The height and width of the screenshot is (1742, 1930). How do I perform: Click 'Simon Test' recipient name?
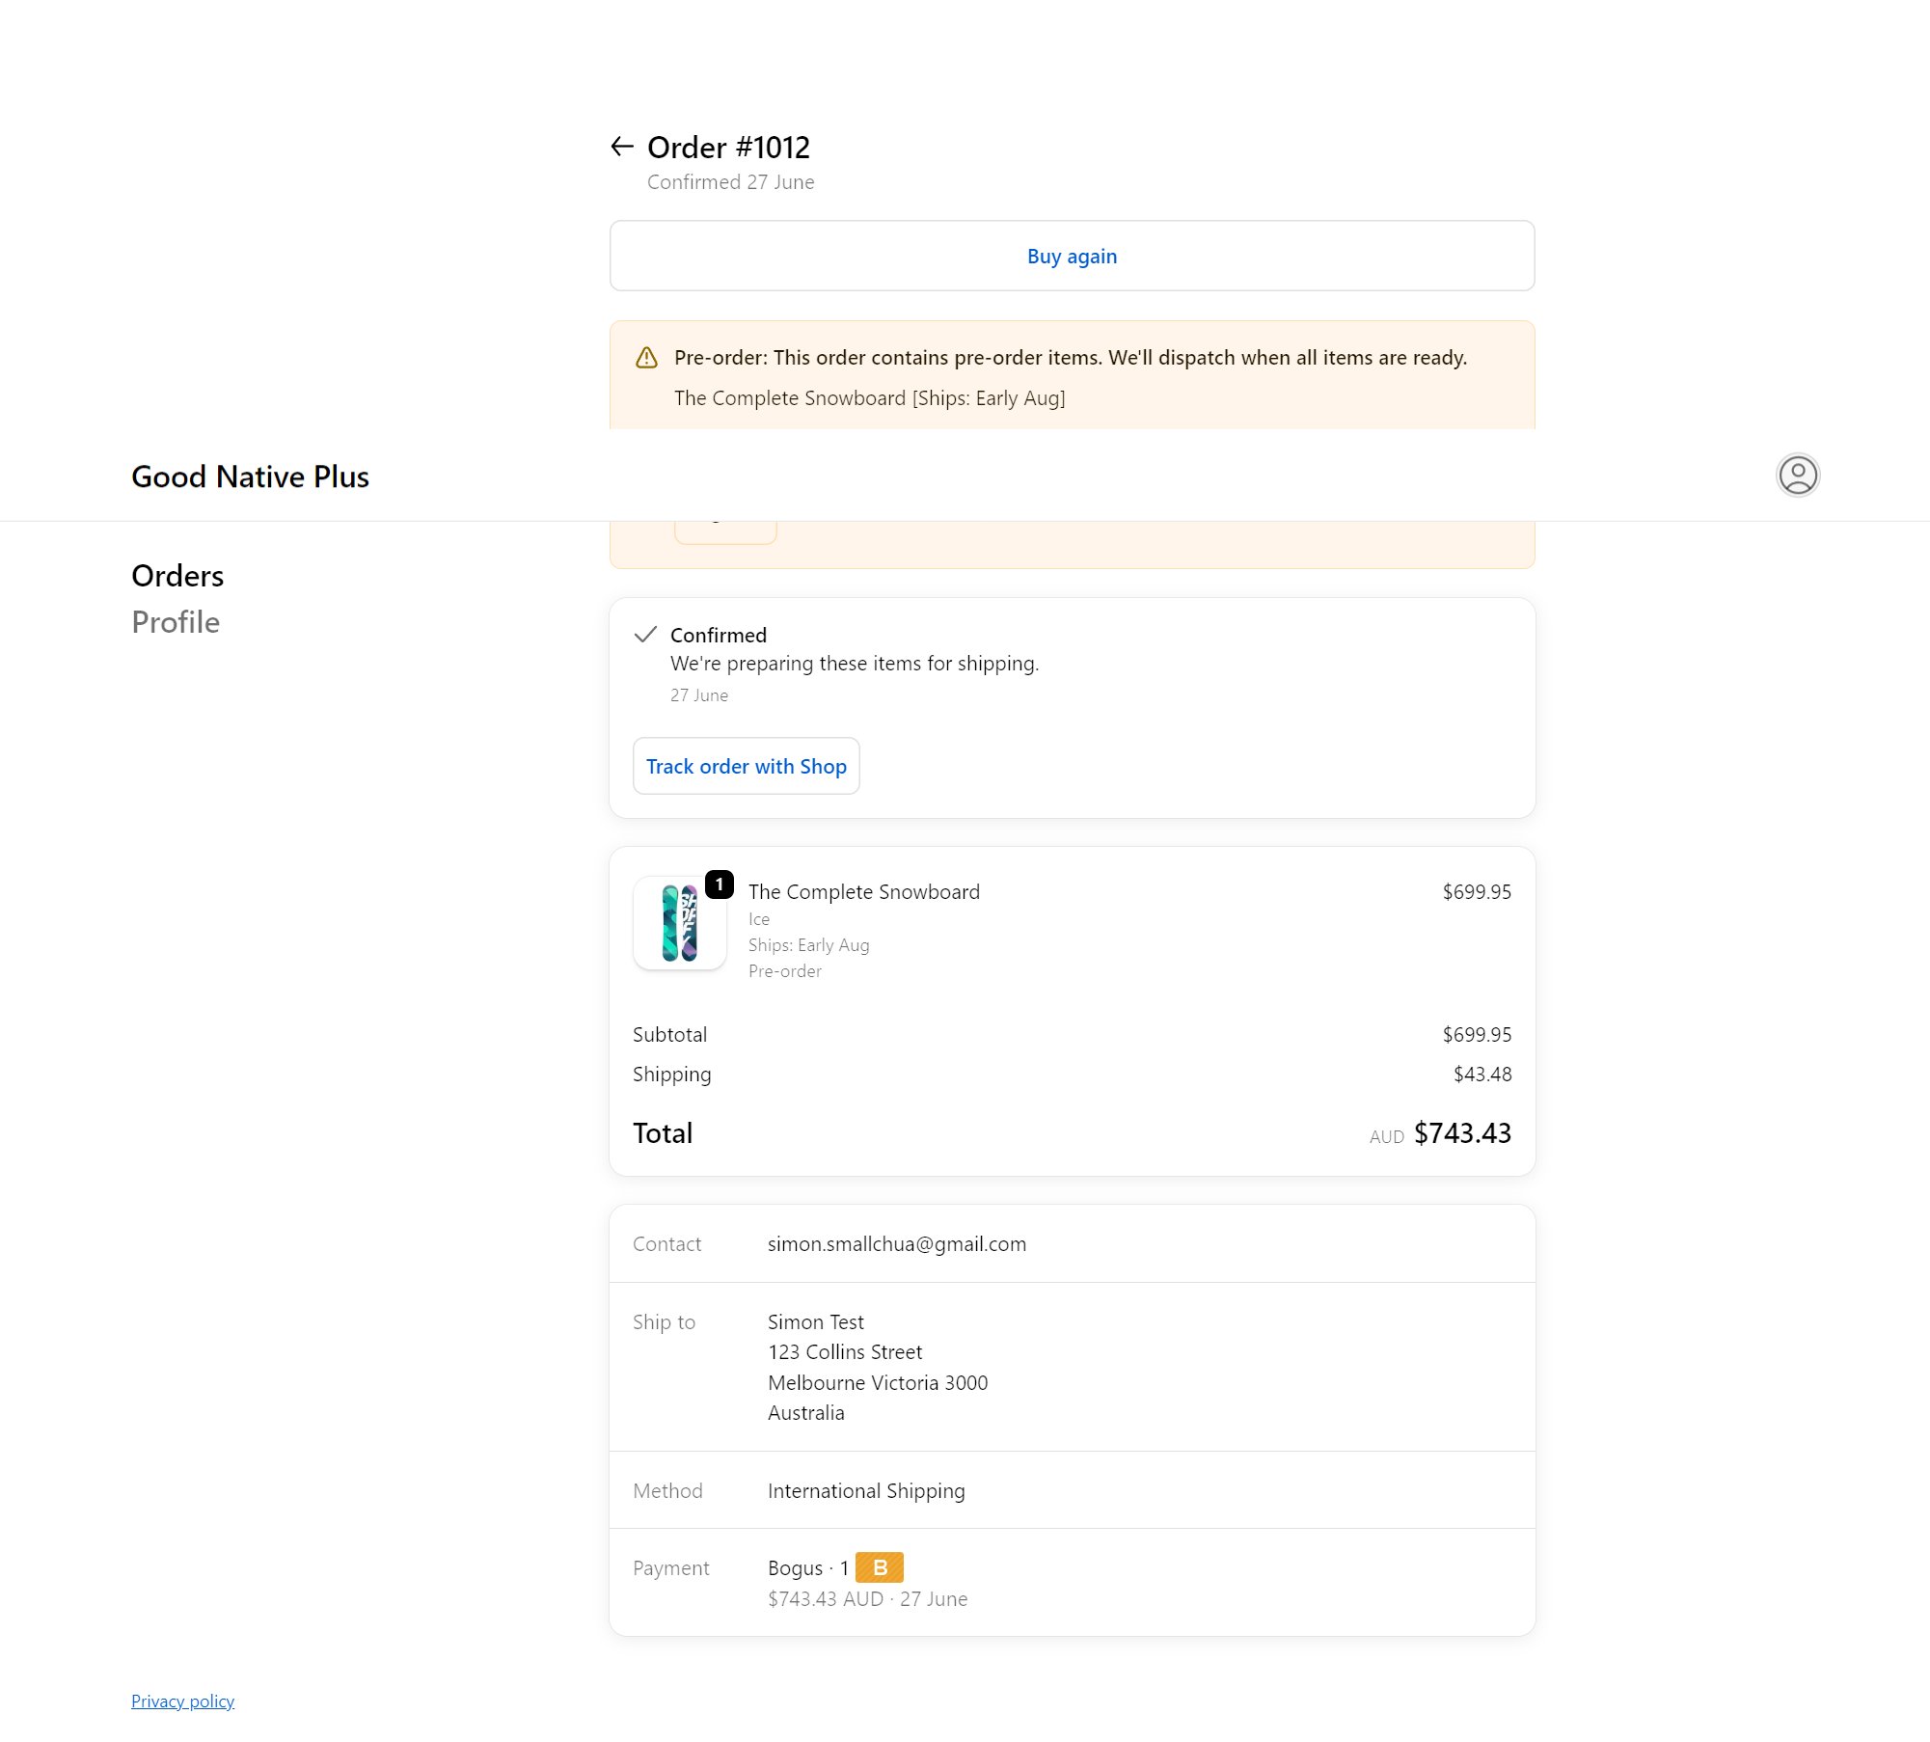815,1322
